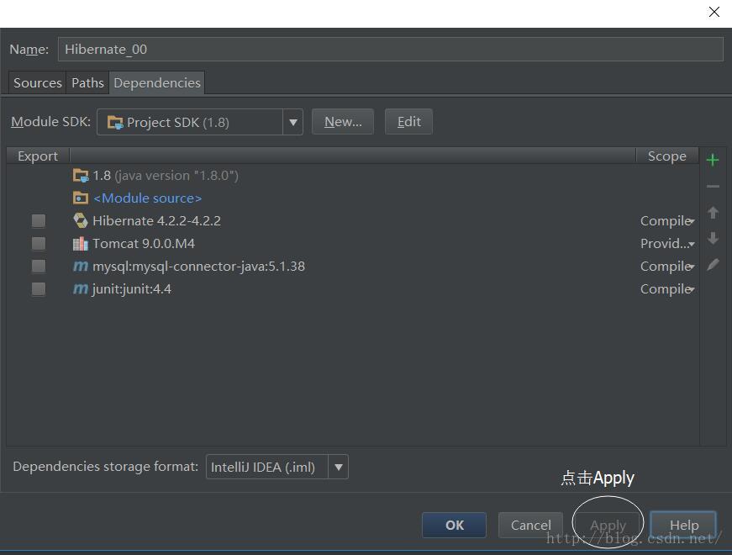Select the <Module source> row

352,198
